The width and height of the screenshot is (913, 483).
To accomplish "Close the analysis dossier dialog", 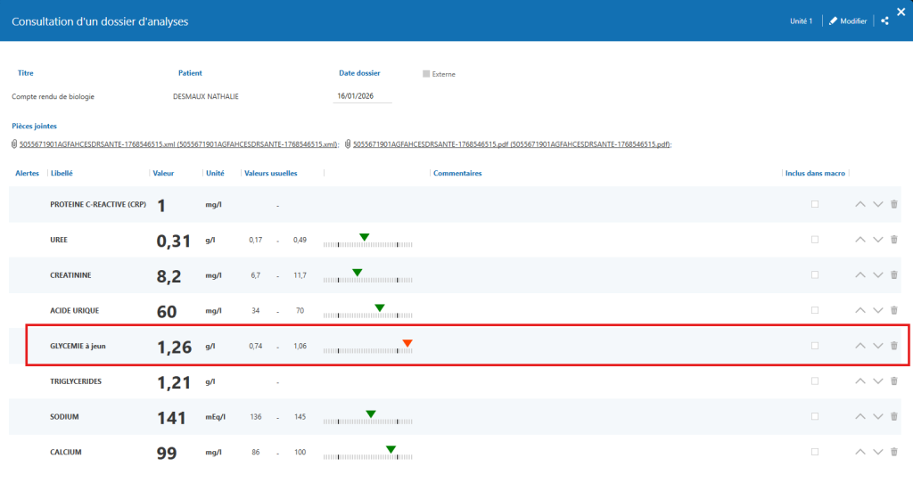I will (x=901, y=11).
